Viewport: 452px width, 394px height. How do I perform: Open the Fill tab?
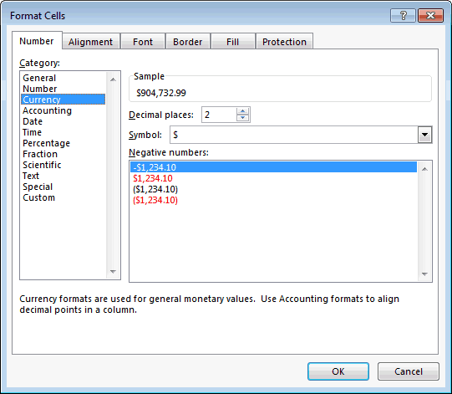[x=232, y=42]
